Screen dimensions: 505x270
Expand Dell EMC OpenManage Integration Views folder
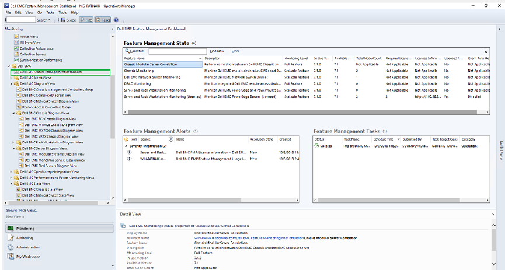(11, 172)
